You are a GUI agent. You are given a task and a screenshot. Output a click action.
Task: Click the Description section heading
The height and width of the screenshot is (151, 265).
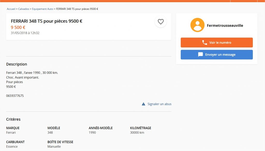tap(17, 64)
